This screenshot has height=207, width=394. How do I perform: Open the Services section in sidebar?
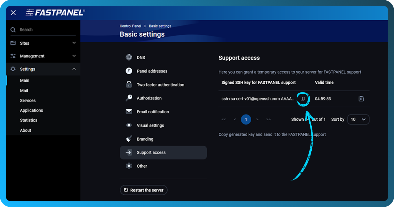coord(28,100)
